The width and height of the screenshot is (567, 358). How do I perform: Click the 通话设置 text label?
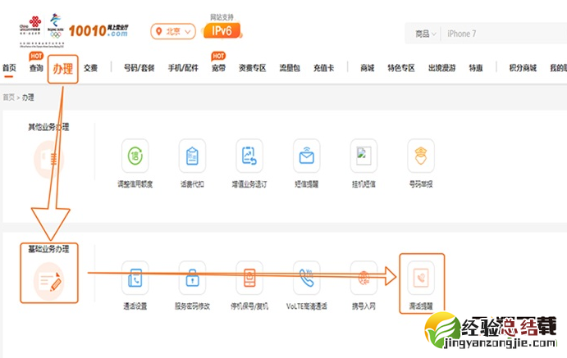coord(135,306)
